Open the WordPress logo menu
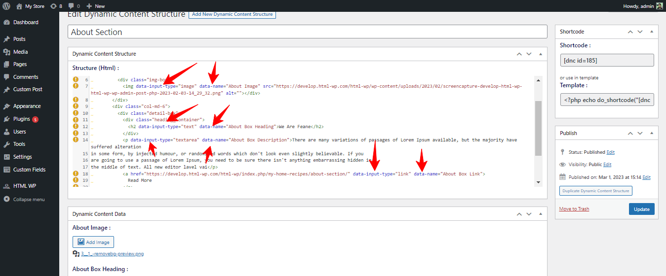Screen dimensions: 666x276 point(6,6)
